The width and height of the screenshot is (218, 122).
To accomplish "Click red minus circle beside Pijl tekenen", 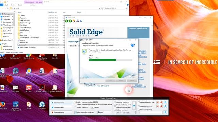I will coord(161,106).
